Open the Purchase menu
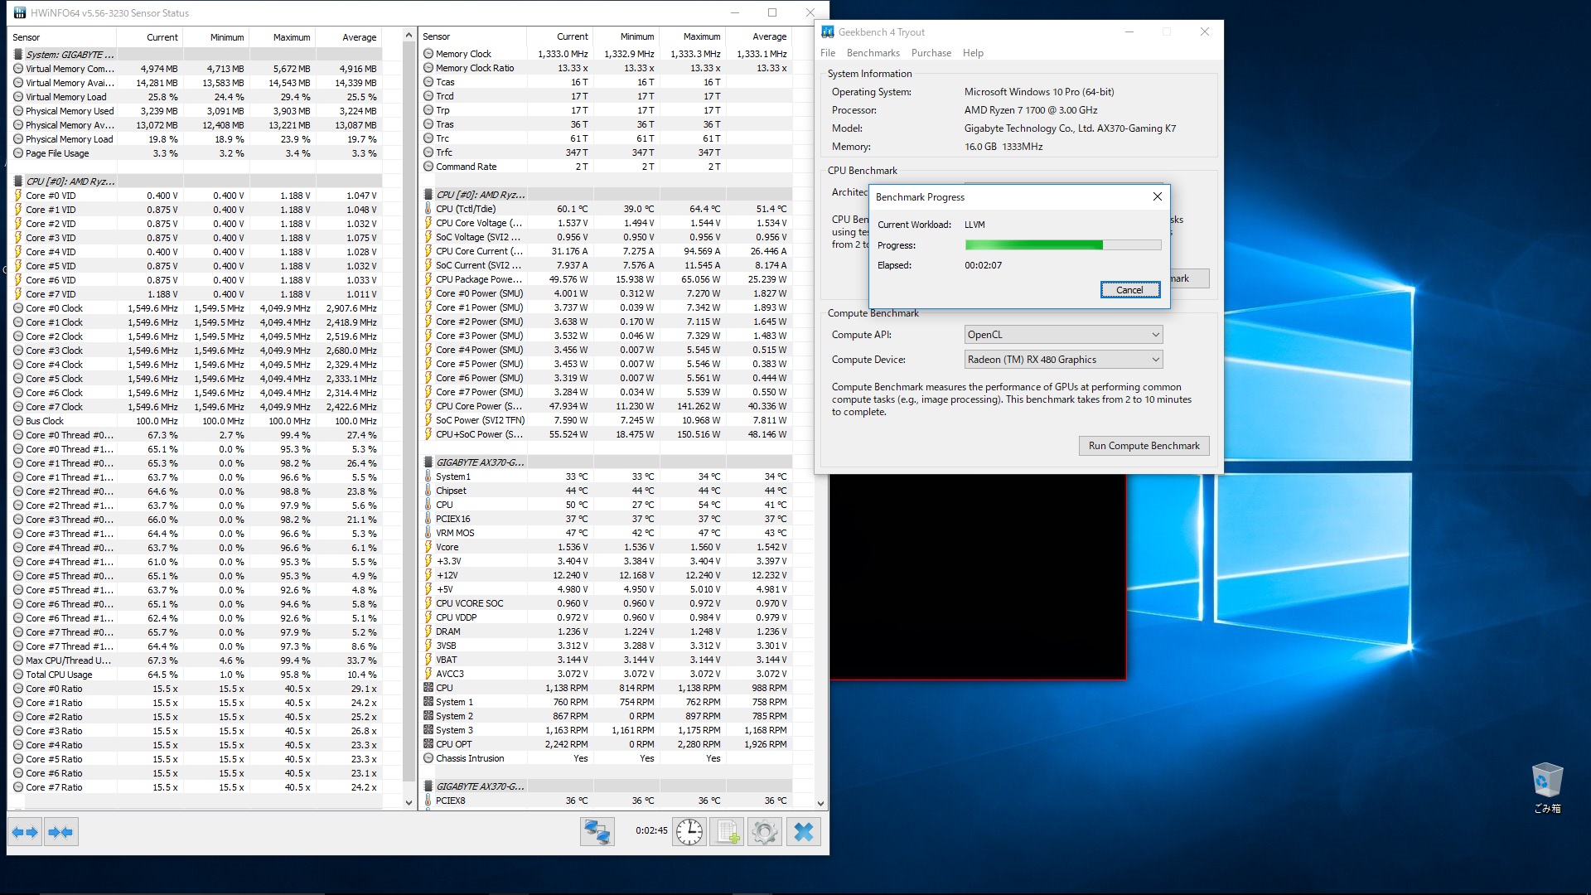1591x895 pixels. point(931,53)
